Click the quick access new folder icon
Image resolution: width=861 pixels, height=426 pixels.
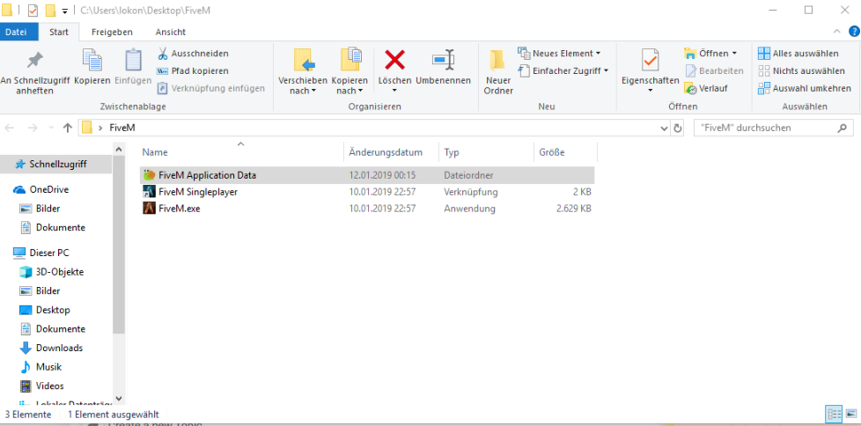[50, 11]
